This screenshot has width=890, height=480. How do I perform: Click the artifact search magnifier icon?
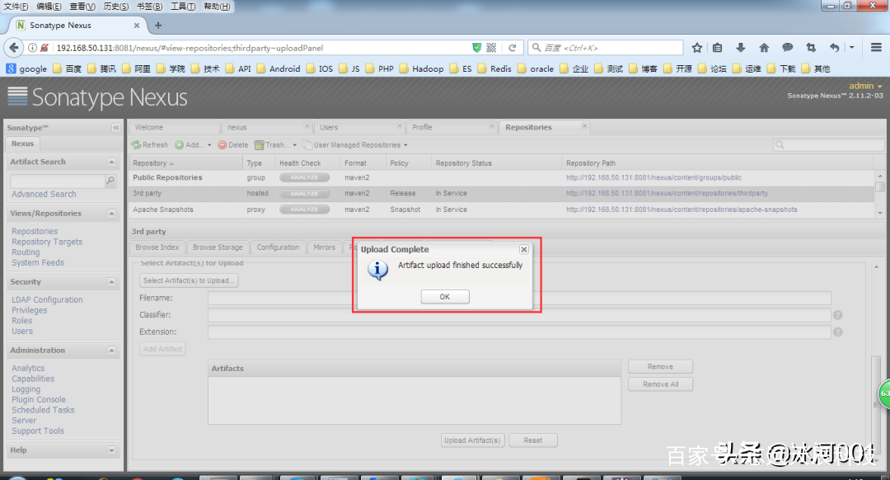pyautogui.click(x=110, y=181)
